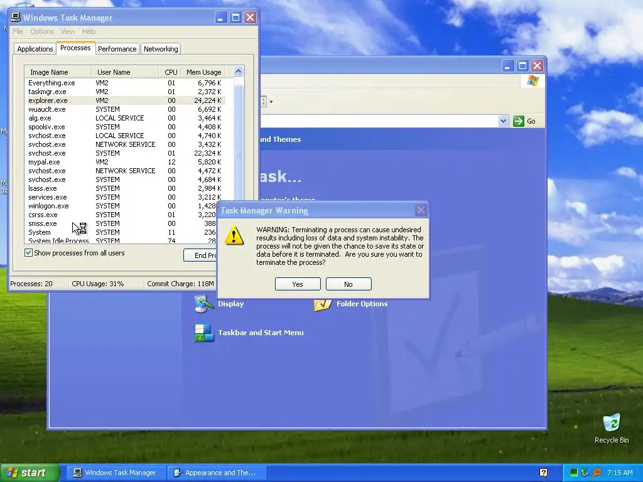Click the network tray icon
The width and height of the screenshot is (643, 482).
click(585, 473)
